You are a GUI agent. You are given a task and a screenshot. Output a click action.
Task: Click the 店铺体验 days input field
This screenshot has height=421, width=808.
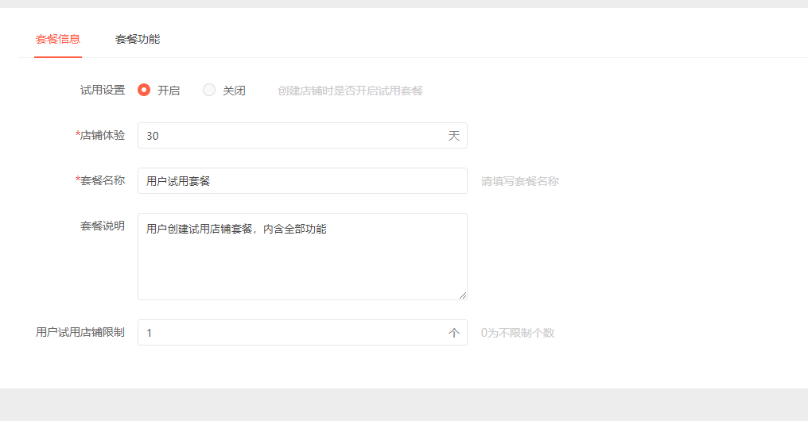point(302,135)
